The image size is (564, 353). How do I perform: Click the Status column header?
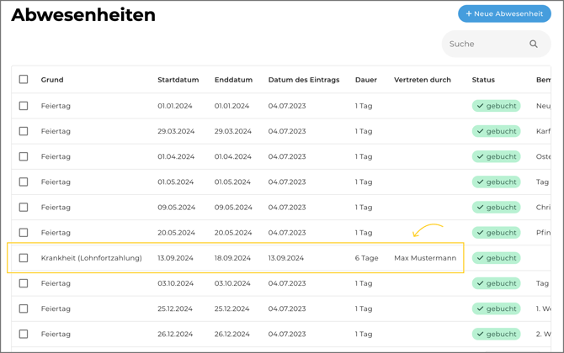tap(483, 80)
